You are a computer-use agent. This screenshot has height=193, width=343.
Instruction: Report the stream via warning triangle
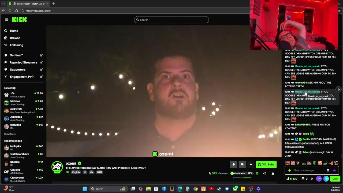(x=273, y=173)
